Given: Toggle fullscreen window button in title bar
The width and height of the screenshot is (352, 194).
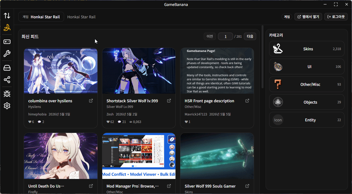Looking at the screenshot, I should pyautogui.click(x=336, y=4).
